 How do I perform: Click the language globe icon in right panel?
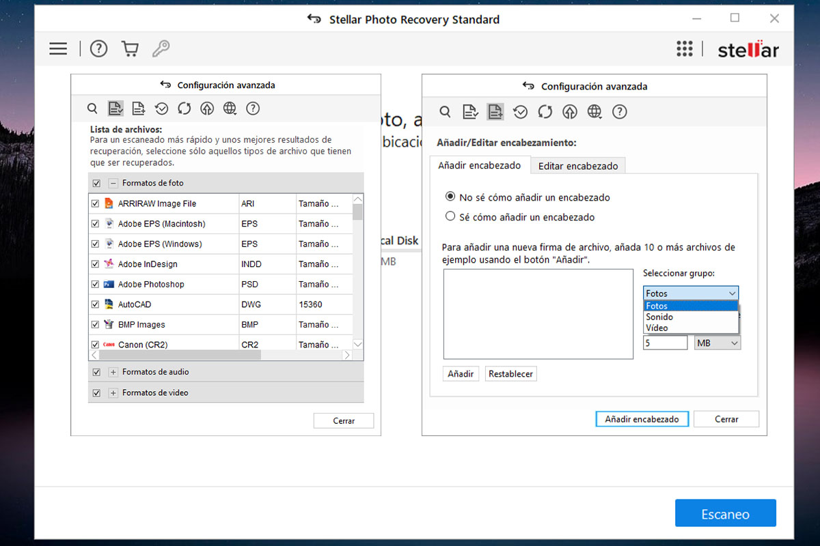594,111
